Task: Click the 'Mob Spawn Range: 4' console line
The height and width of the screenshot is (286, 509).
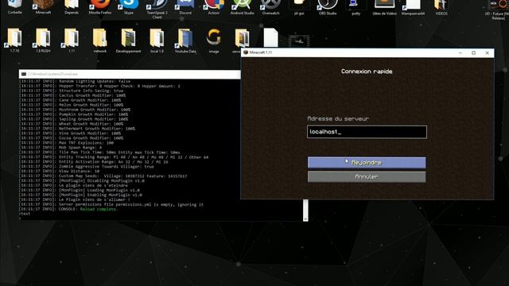Action: [x=60, y=148]
